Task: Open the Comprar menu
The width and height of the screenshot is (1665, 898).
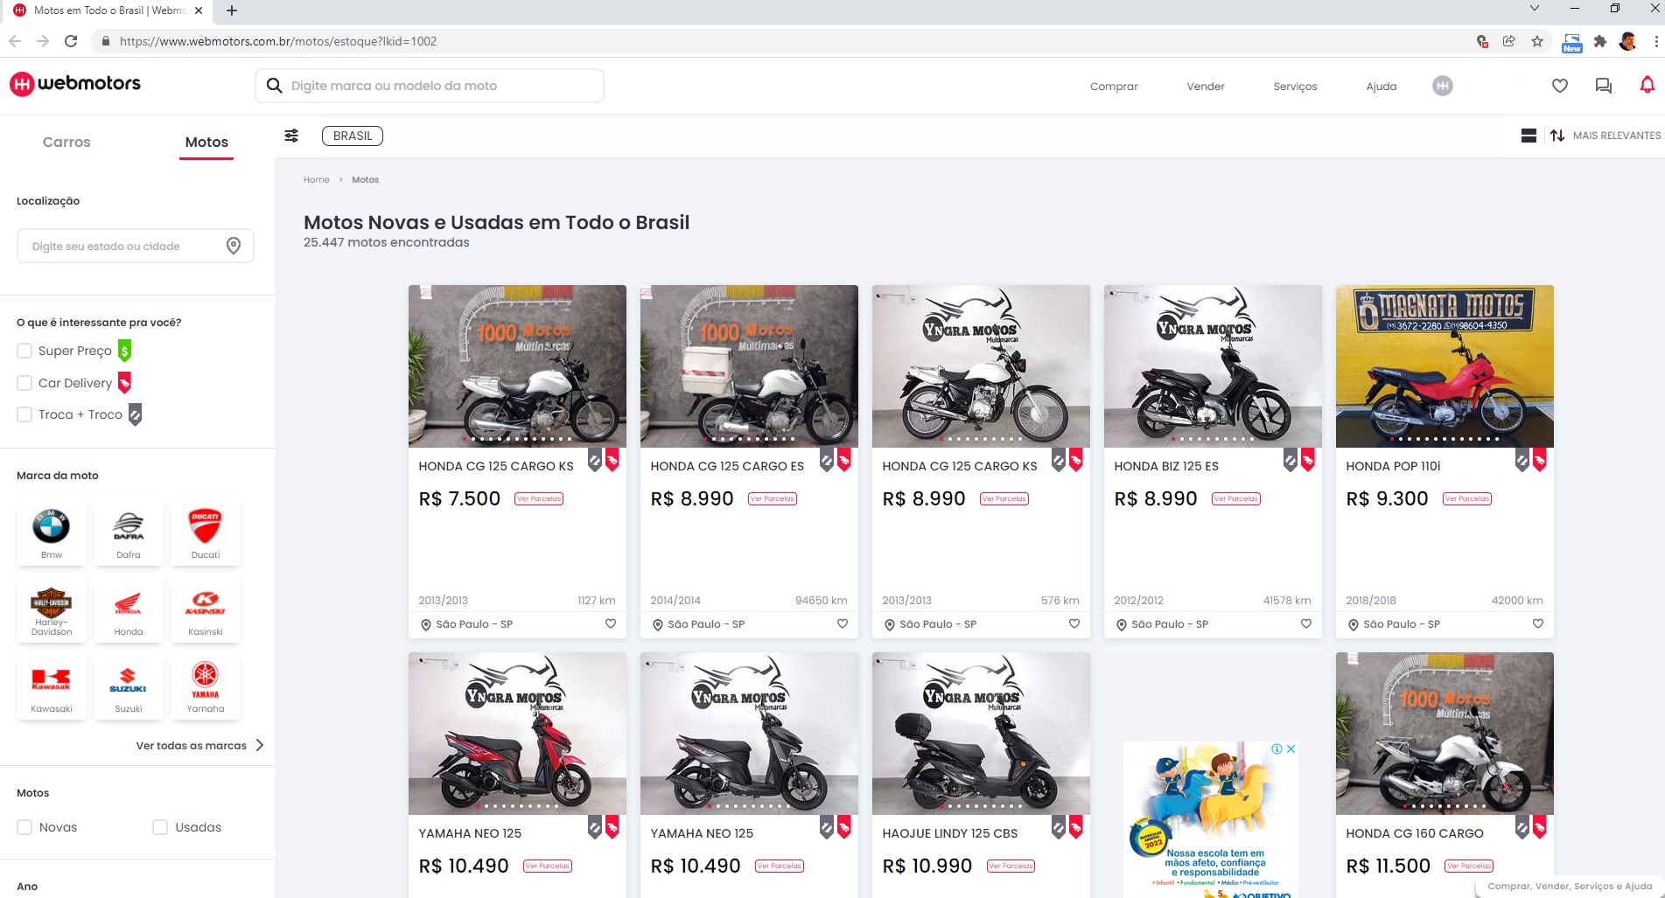Action: point(1114,86)
